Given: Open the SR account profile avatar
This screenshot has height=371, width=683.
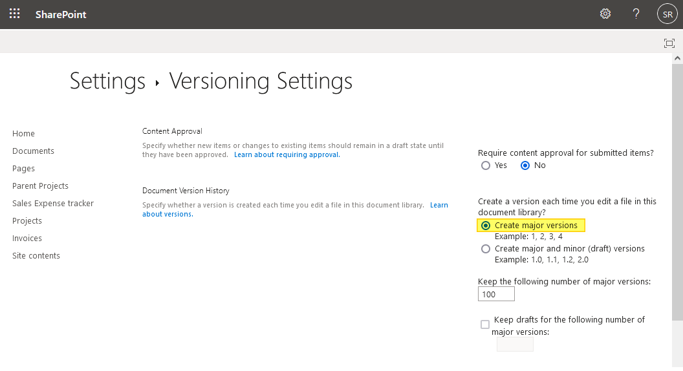Looking at the screenshot, I should (x=667, y=14).
